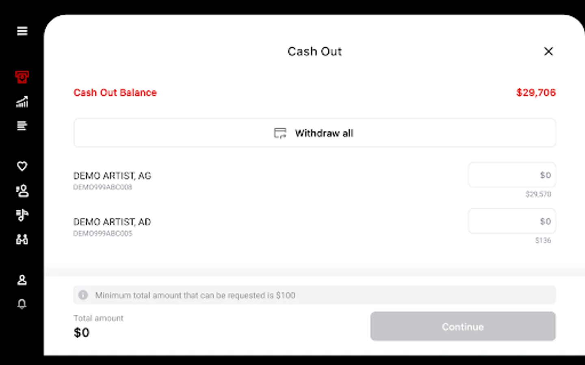Click the Withdraw all button

314,133
